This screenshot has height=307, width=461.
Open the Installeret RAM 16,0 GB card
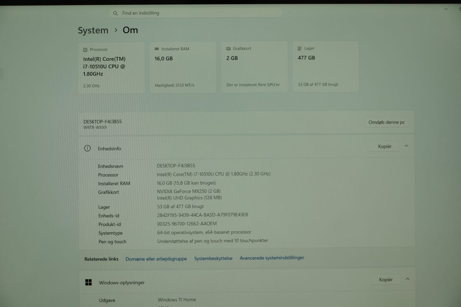coord(183,68)
